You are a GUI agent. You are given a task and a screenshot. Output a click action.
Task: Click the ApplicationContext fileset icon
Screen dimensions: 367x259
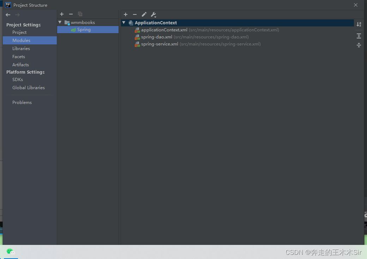coord(131,23)
